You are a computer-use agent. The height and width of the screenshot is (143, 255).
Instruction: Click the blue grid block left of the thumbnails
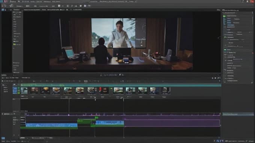(15, 90)
